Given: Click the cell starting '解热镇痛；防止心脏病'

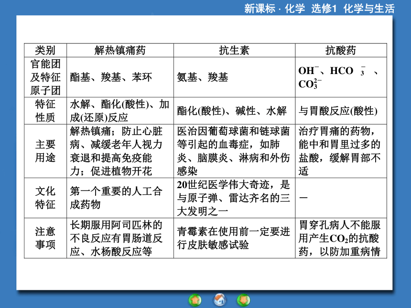Looking at the screenshot, I should click(120, 151).
